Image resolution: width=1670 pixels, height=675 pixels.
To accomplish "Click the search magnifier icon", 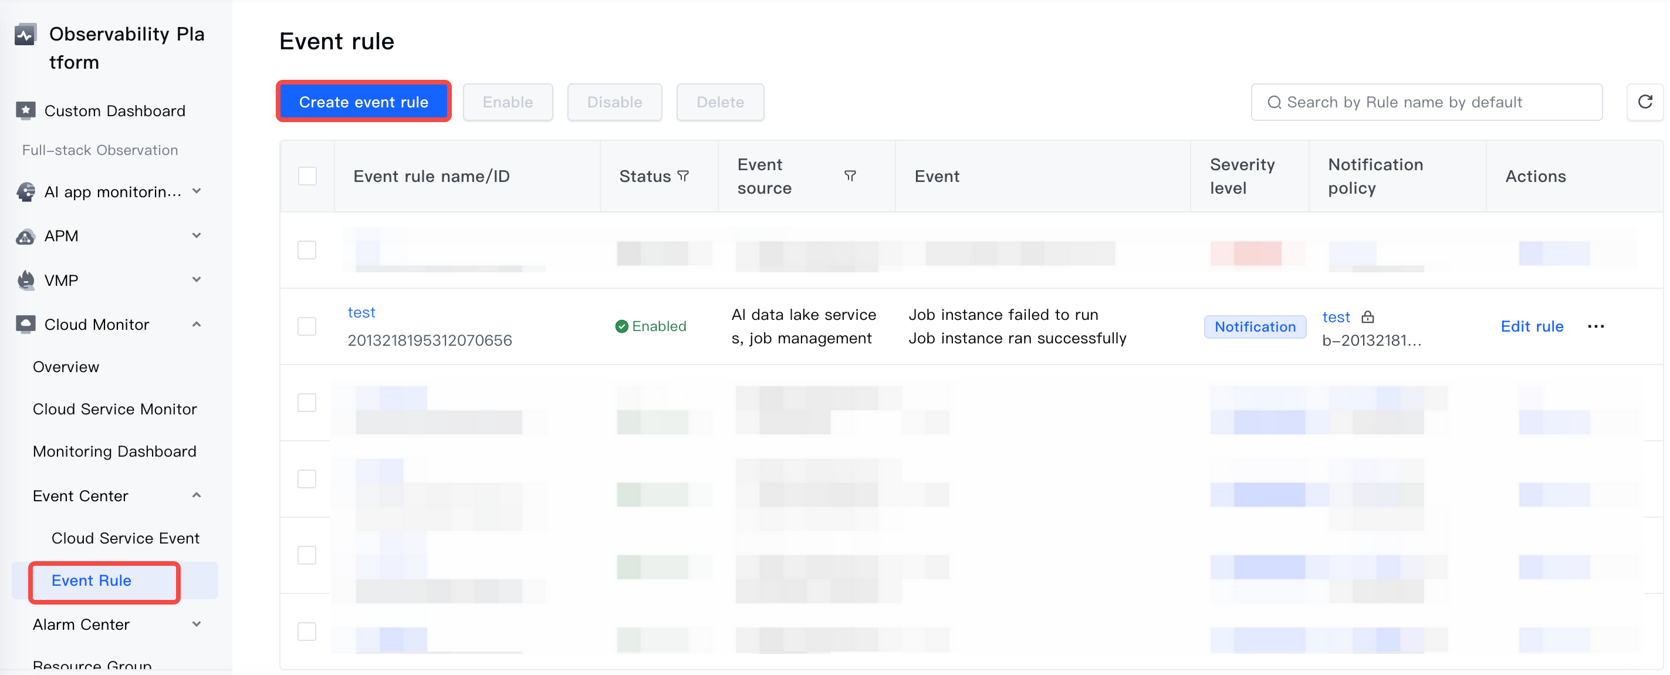I will tap(1274, 103).
